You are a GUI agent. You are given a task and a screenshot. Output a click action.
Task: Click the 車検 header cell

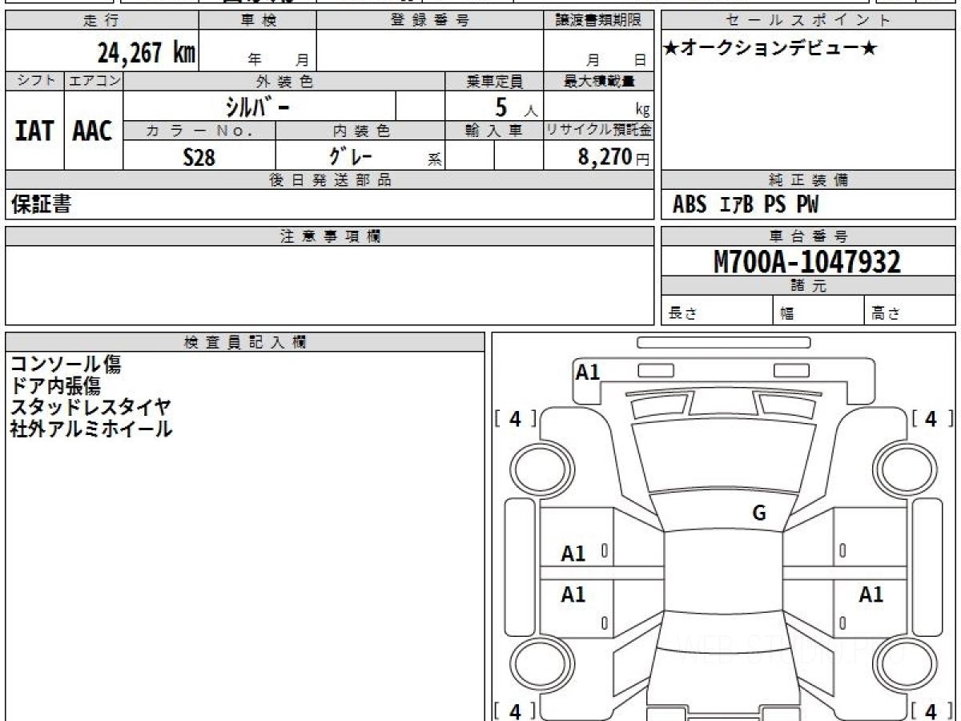(257, 22)
